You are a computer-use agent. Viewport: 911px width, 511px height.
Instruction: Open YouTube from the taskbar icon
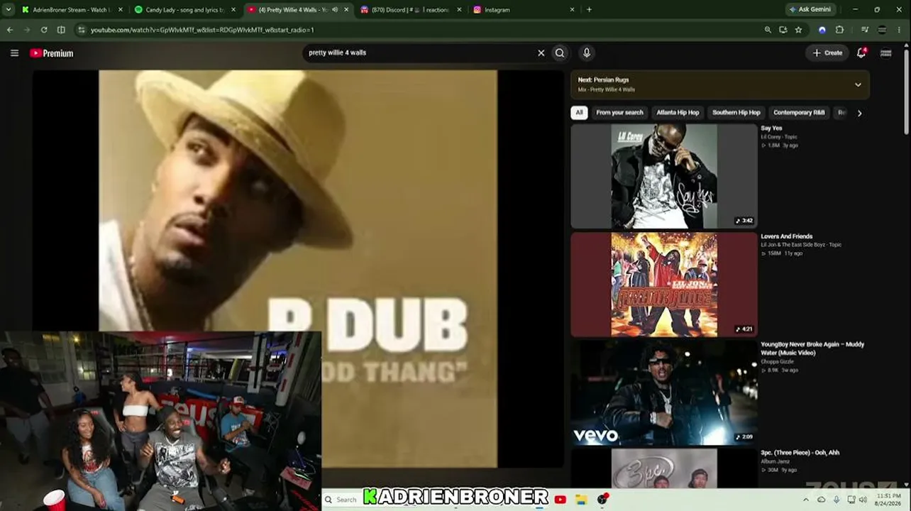pos(561,500)
